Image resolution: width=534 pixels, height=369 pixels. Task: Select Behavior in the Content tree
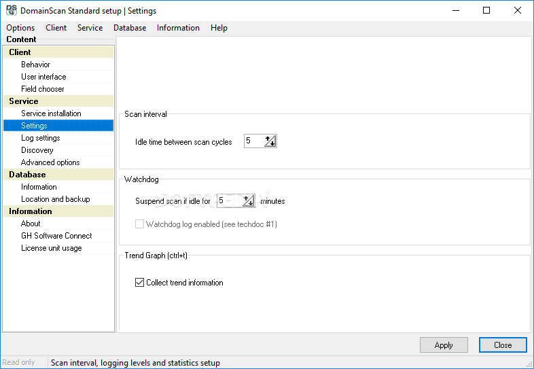[35, 65]
